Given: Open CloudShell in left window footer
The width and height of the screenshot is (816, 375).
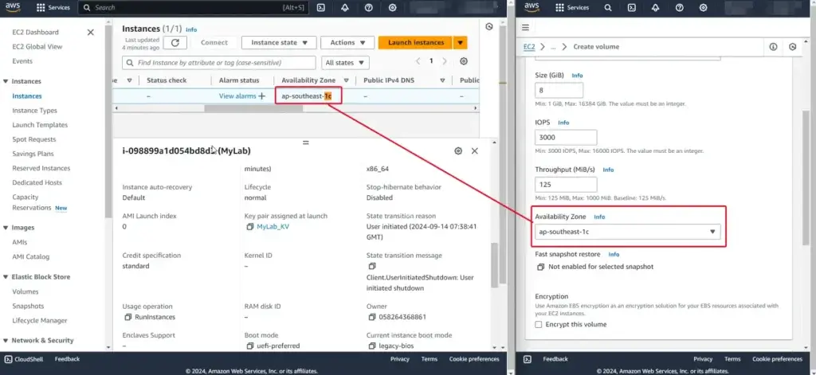Looking at the screenshot, I should [24, 359].
